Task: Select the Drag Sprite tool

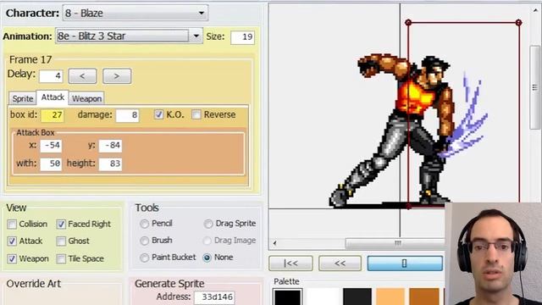Action: [x=208, y=224]
